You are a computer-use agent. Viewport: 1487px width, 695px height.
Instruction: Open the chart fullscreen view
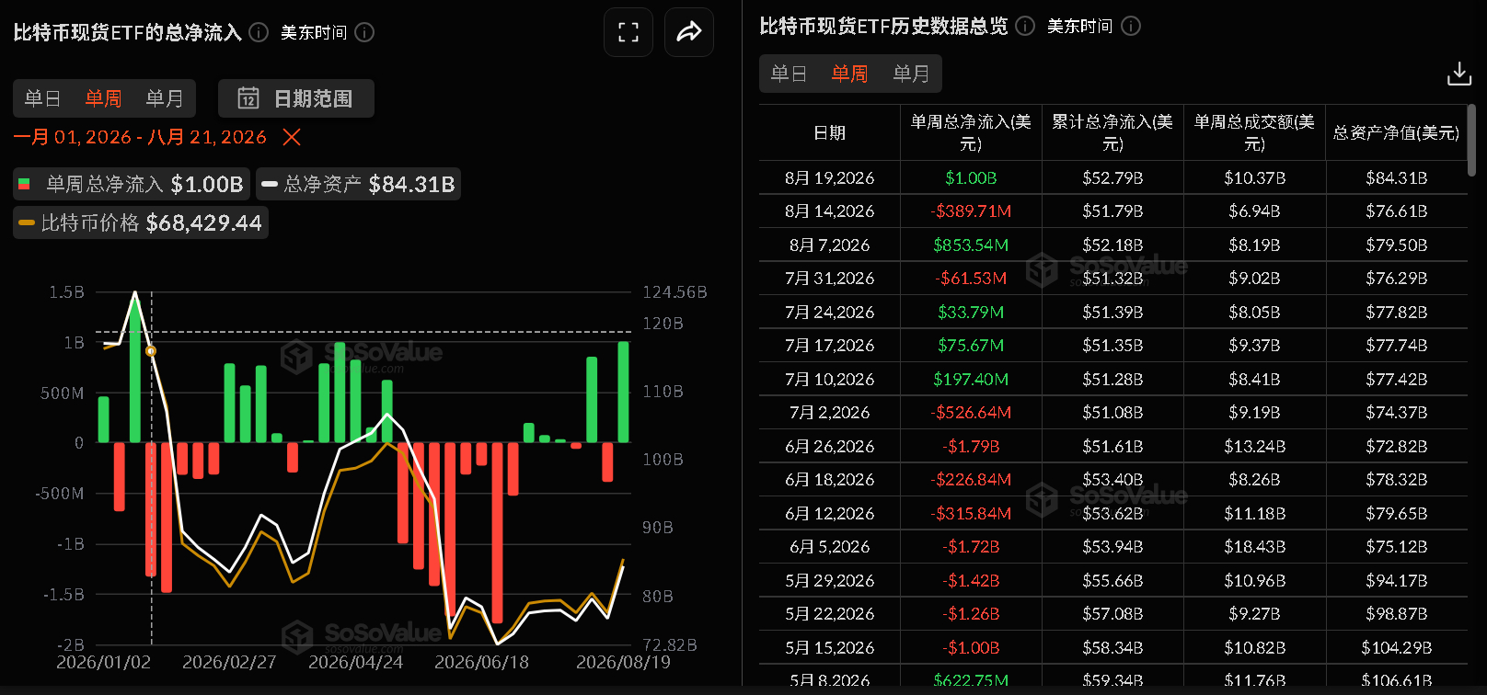pos(628,32)
